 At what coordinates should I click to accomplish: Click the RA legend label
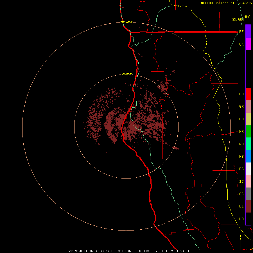coord(241,144)
